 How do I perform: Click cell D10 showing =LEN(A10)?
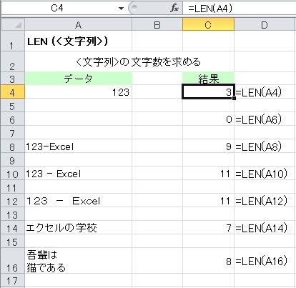(265, 174)
